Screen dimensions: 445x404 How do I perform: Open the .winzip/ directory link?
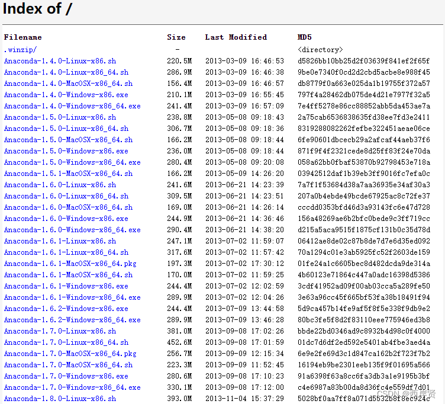(21, 50)
